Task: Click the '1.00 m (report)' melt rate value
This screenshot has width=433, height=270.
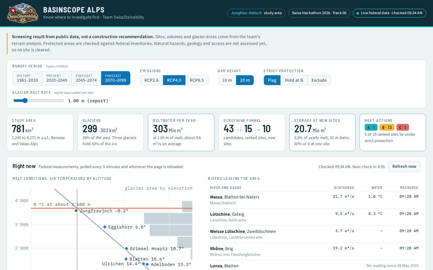Action: [88, 101]
